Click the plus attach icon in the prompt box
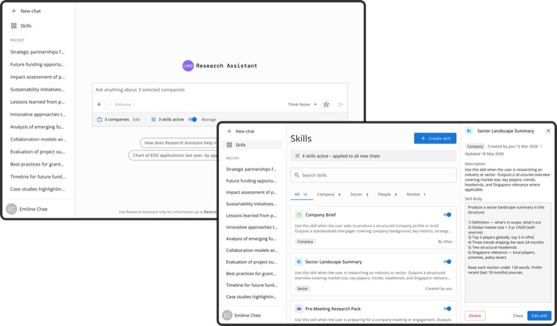This screenshot has height=326, width=557. coord(99,105)
